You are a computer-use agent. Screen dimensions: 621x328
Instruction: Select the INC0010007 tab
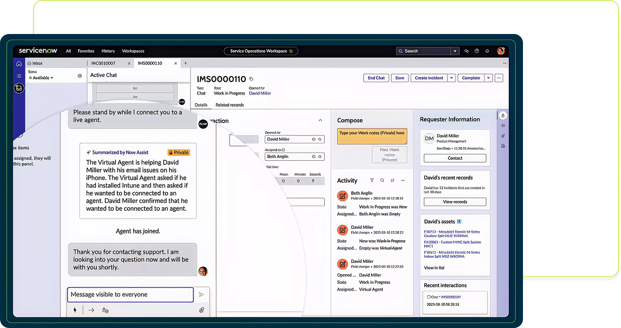(x=103, y=63)
